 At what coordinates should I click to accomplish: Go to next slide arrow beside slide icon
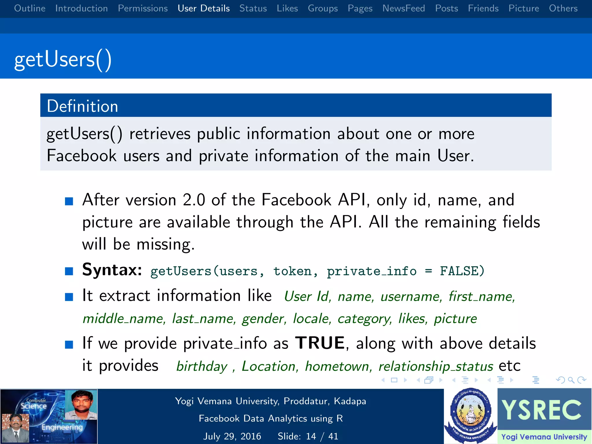tap(405, 380)
